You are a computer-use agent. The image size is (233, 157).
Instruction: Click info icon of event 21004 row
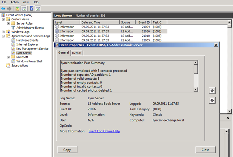pos(57,27)
